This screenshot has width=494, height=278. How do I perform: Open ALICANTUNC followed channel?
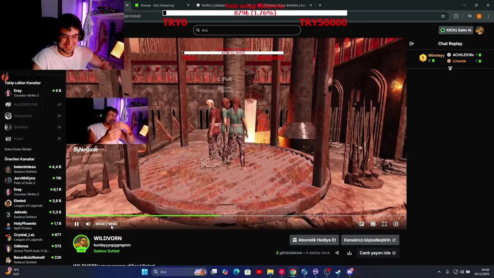[33, 104]
